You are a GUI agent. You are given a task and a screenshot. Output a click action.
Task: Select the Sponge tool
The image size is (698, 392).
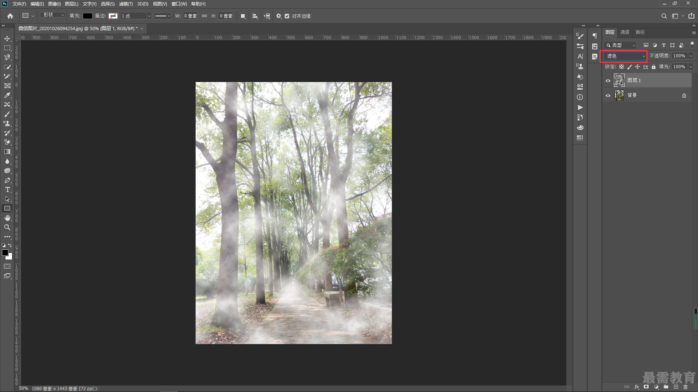(x=7, y=171)
